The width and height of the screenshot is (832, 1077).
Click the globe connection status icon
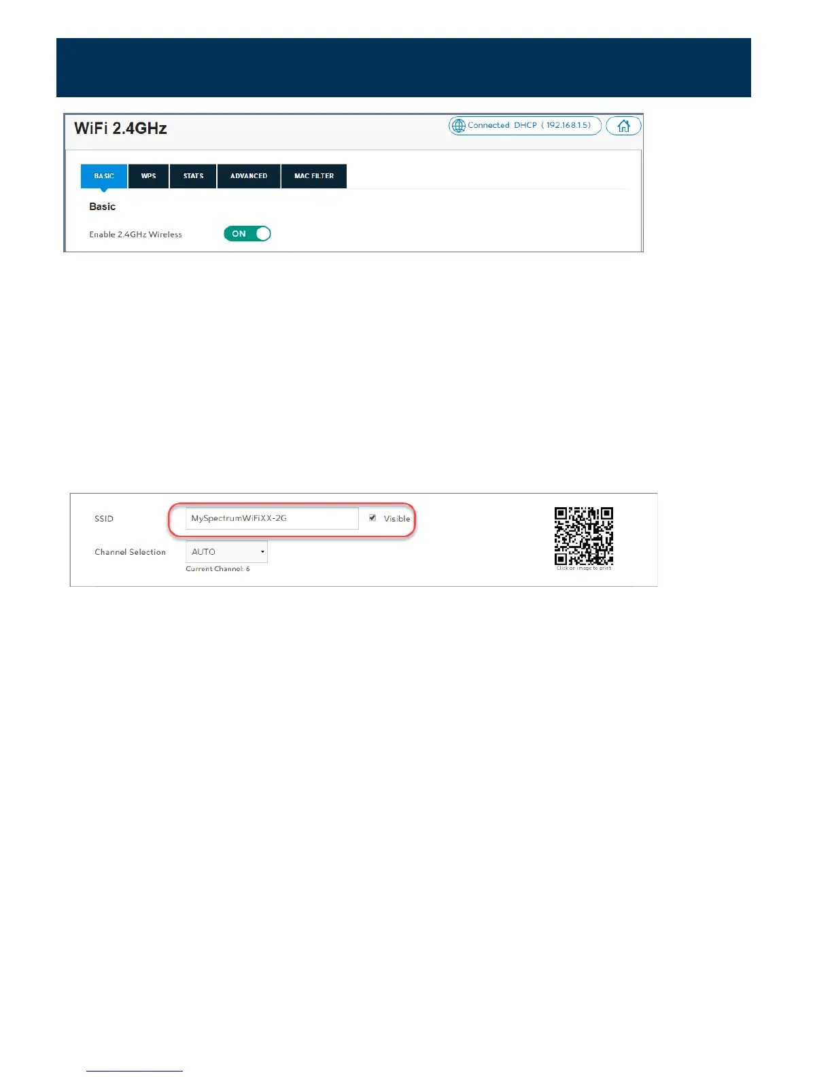[x=459, y=126]
